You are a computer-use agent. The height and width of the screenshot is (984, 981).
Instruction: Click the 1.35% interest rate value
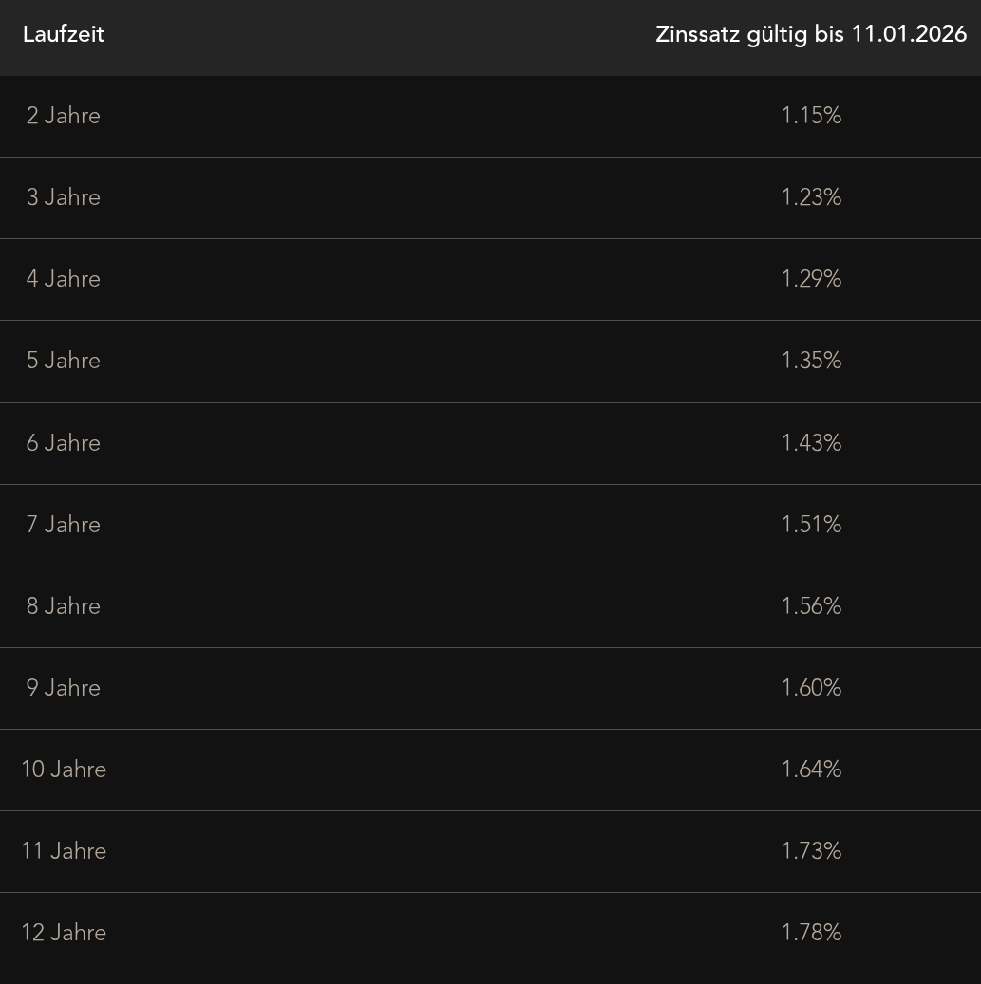tap(811, 361)
